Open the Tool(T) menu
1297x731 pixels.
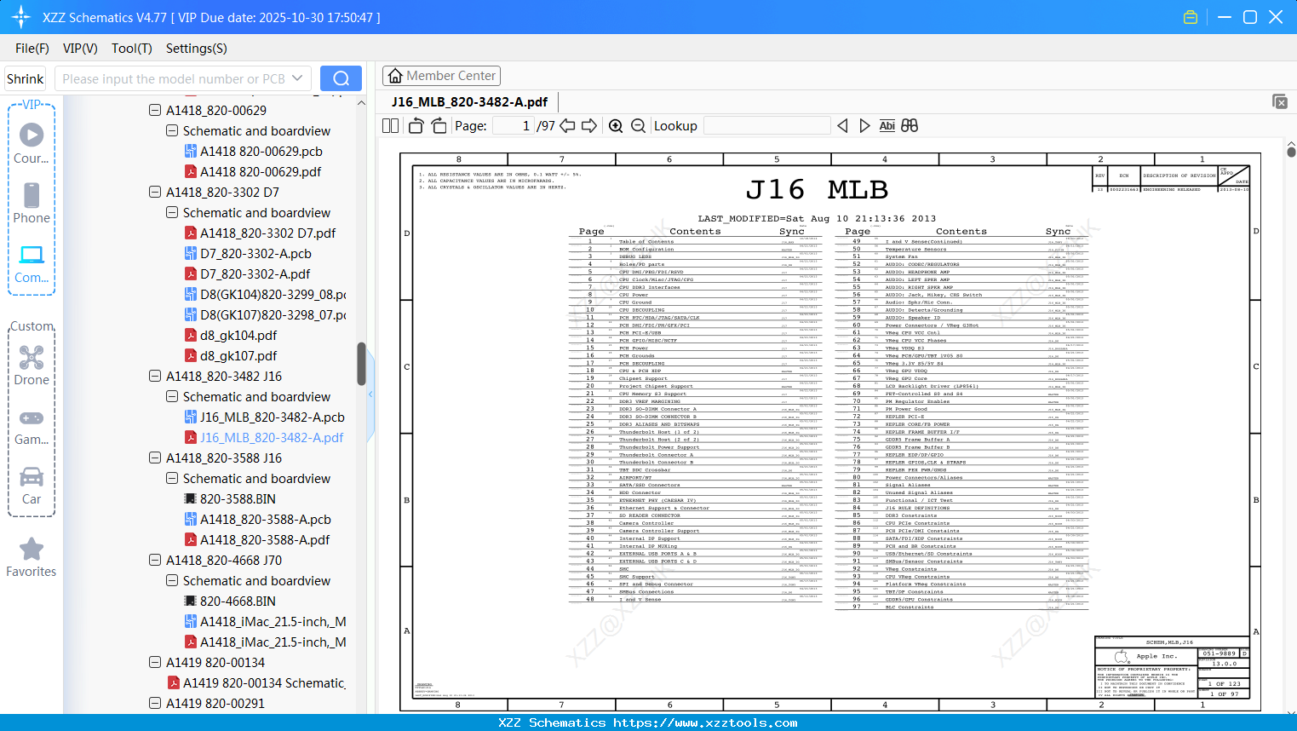(132, 49)
